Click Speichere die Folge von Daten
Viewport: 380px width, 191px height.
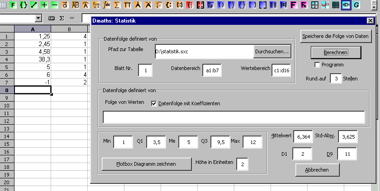pos(336,36)
